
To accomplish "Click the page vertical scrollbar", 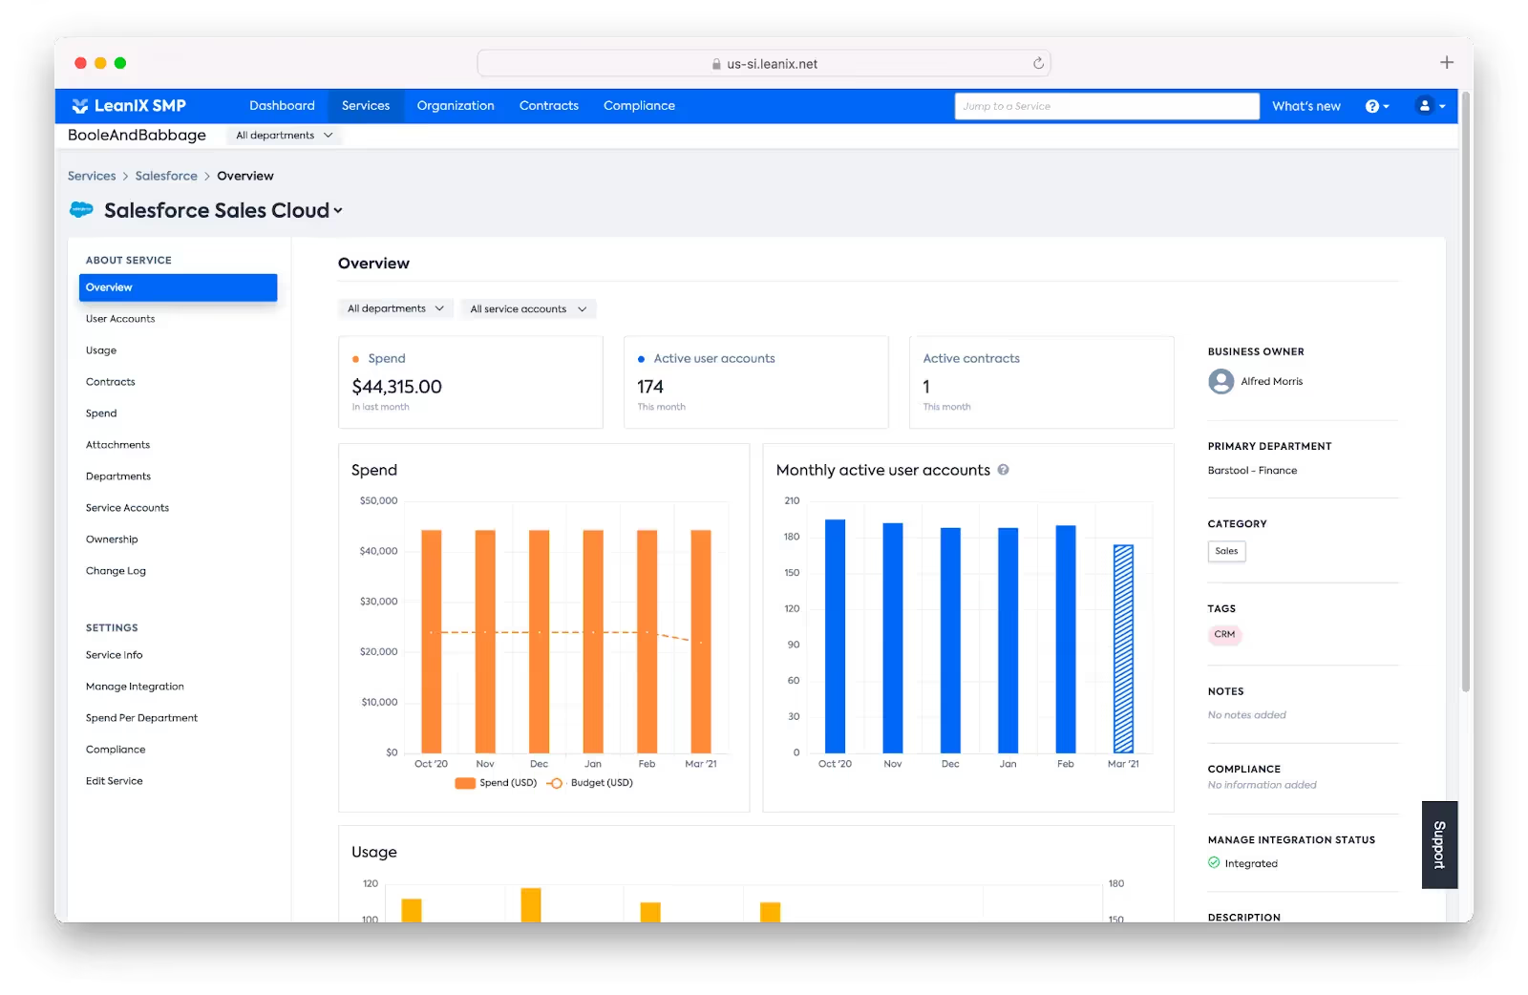I will 1466,392.
